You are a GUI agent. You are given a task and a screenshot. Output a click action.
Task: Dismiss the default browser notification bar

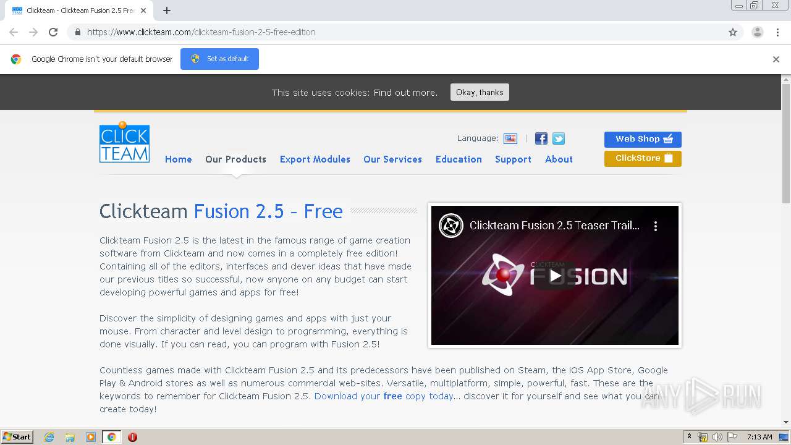[x=776, y=59]
